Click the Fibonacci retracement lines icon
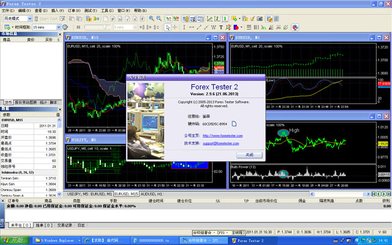Viewport: 392px width, 245px height. coord(249,27)
